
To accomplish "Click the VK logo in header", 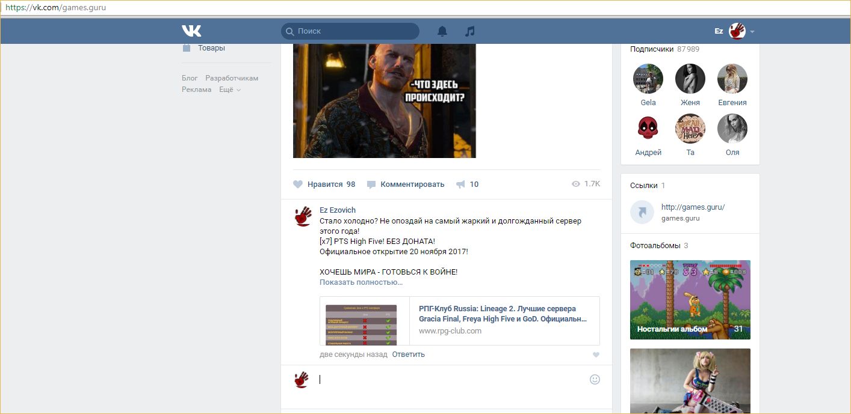I will click(x=191, y=31).
